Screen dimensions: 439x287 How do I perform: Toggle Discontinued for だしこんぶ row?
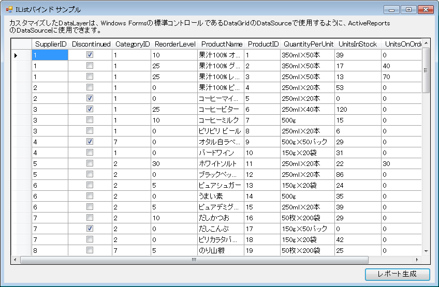coord(90,229)
